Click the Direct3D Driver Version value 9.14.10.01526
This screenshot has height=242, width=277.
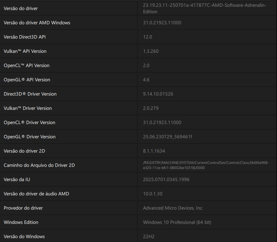[158, 94]
